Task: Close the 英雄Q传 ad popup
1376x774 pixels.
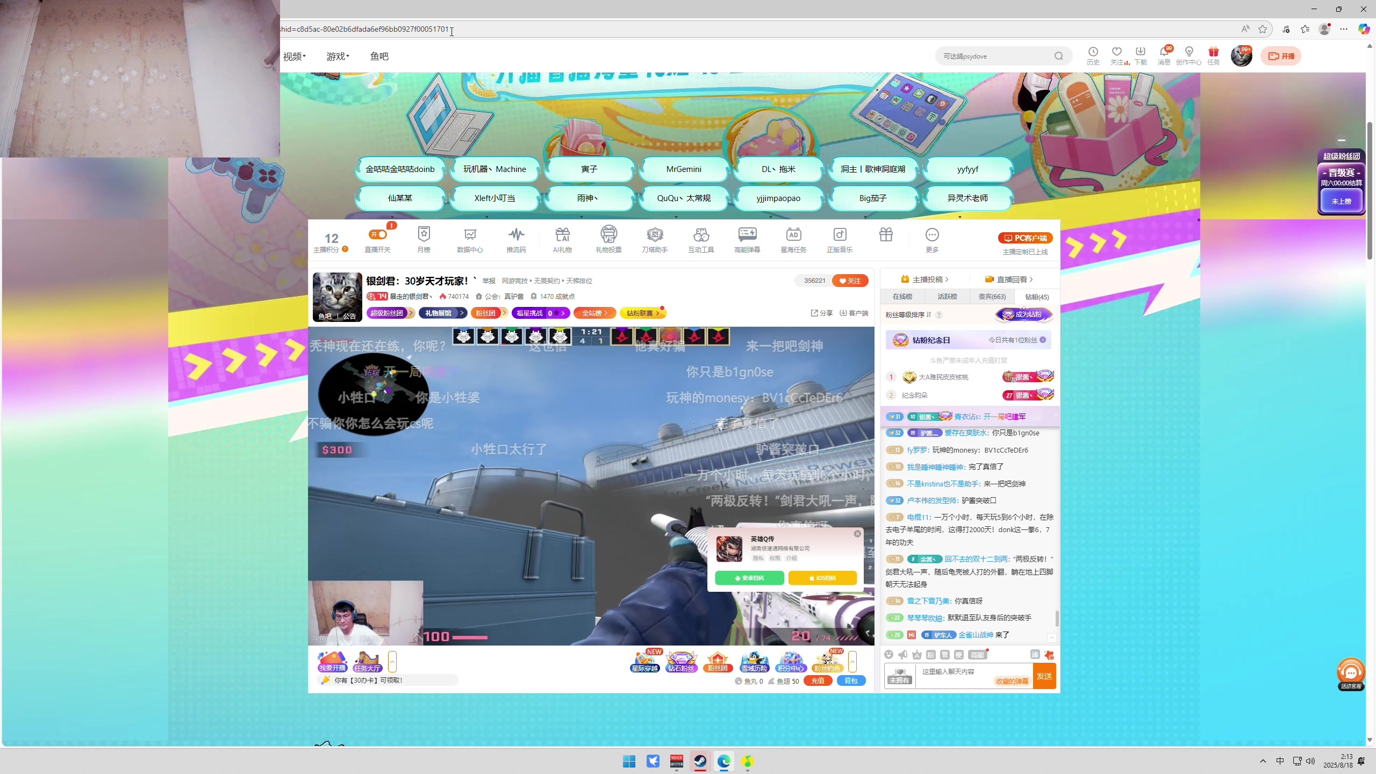Action: [x=857, y=534]
